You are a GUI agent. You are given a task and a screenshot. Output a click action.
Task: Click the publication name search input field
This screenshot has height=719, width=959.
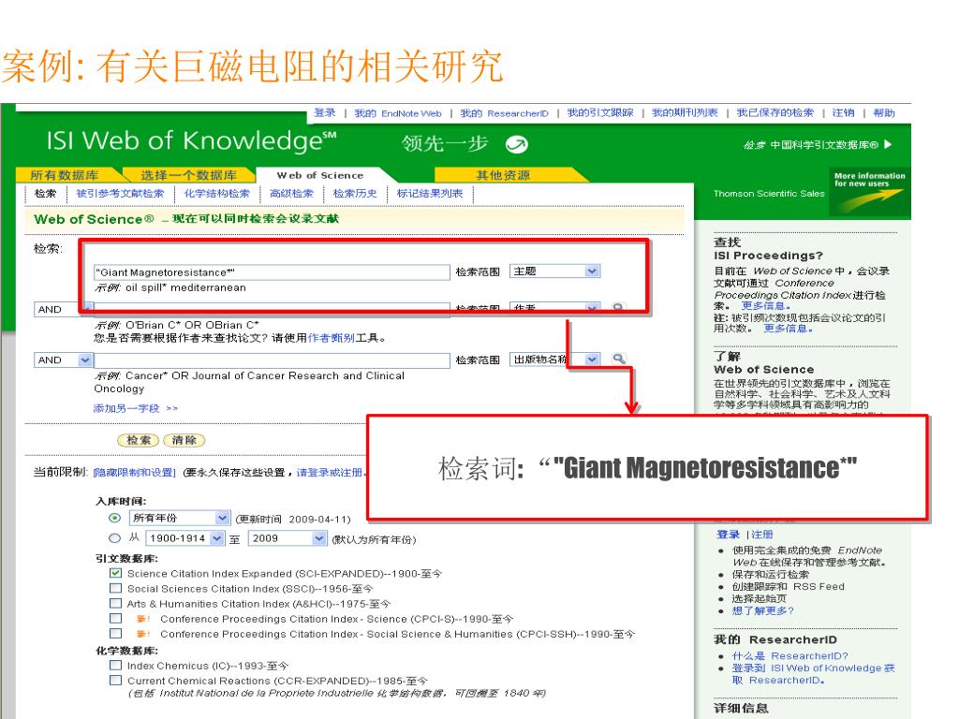point(272,360)
